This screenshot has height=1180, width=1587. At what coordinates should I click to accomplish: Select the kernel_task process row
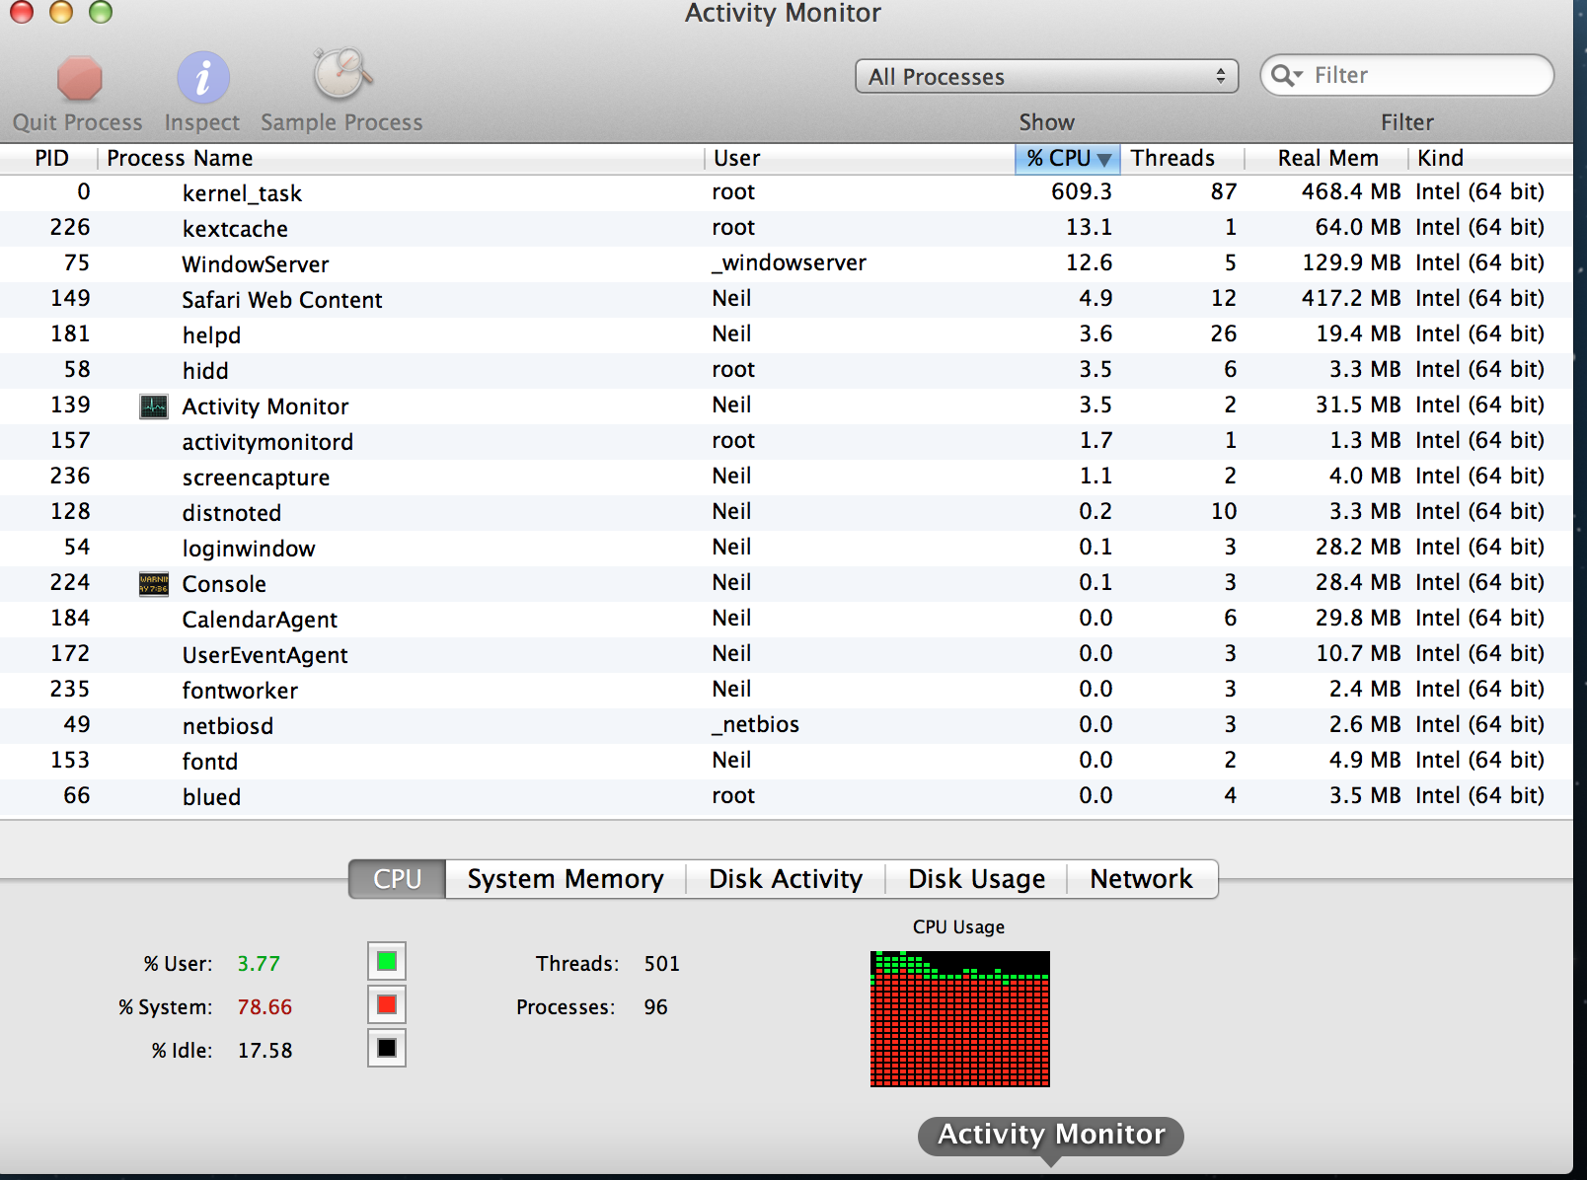pyautogui.click(x=787, y=192)
